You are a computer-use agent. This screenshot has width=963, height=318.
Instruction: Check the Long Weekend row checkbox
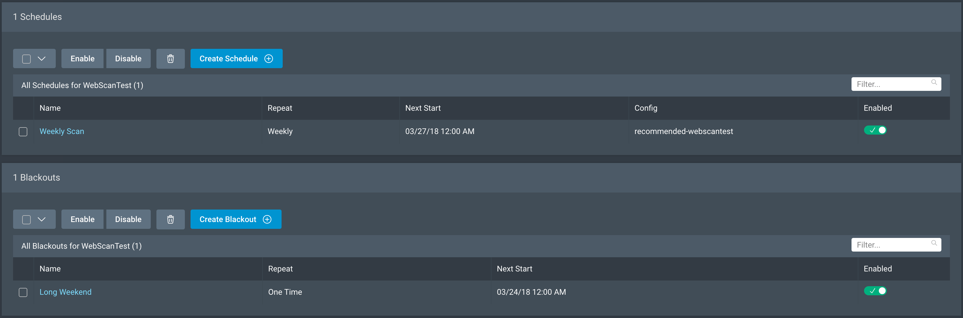coord(23,293)
